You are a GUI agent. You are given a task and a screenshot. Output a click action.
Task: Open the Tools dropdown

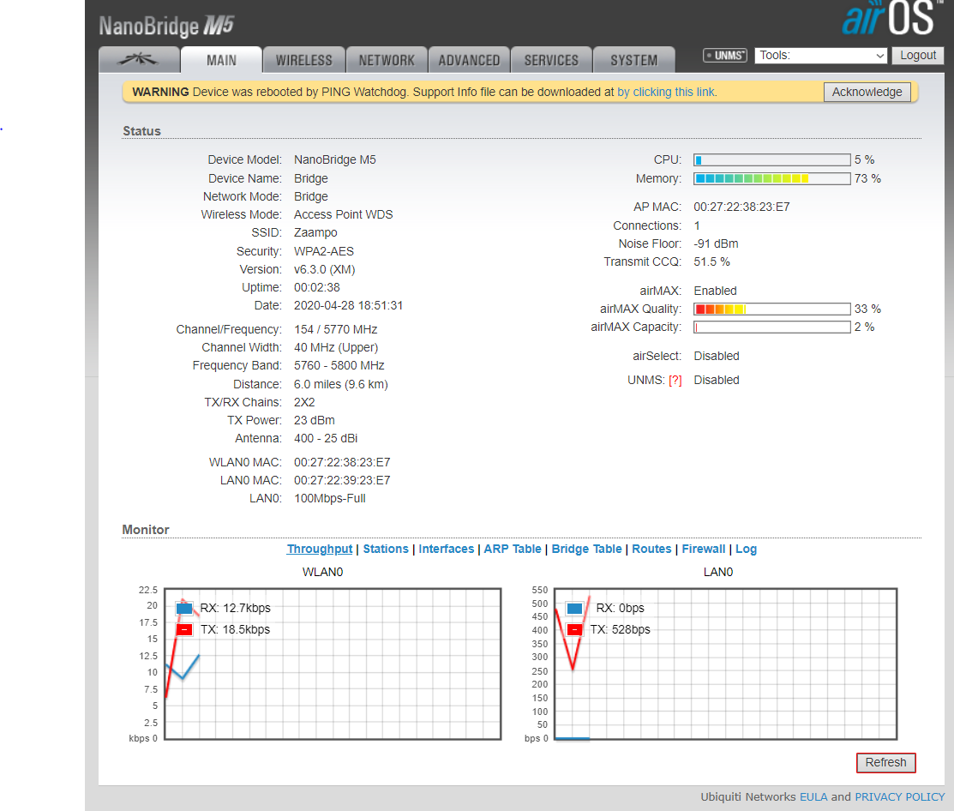[x=821, y=56]
